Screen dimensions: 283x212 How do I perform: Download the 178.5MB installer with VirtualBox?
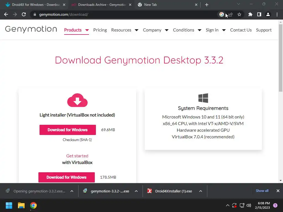pos(67,177)
